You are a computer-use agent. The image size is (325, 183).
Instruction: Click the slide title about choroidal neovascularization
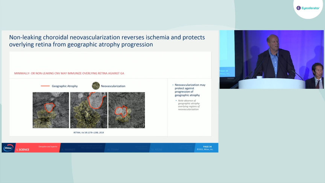tap(107, 41)
